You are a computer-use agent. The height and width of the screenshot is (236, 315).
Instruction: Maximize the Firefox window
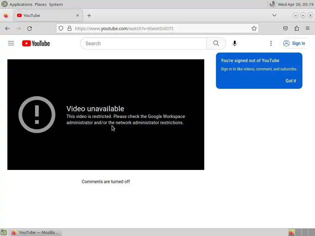point(303,15)
